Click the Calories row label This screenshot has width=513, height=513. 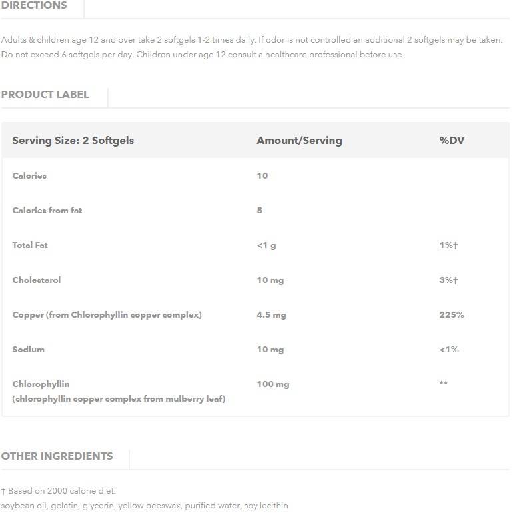pos(29,176)
